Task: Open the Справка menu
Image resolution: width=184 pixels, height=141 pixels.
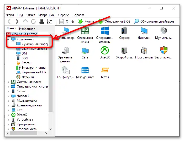Action: point(78,15)
